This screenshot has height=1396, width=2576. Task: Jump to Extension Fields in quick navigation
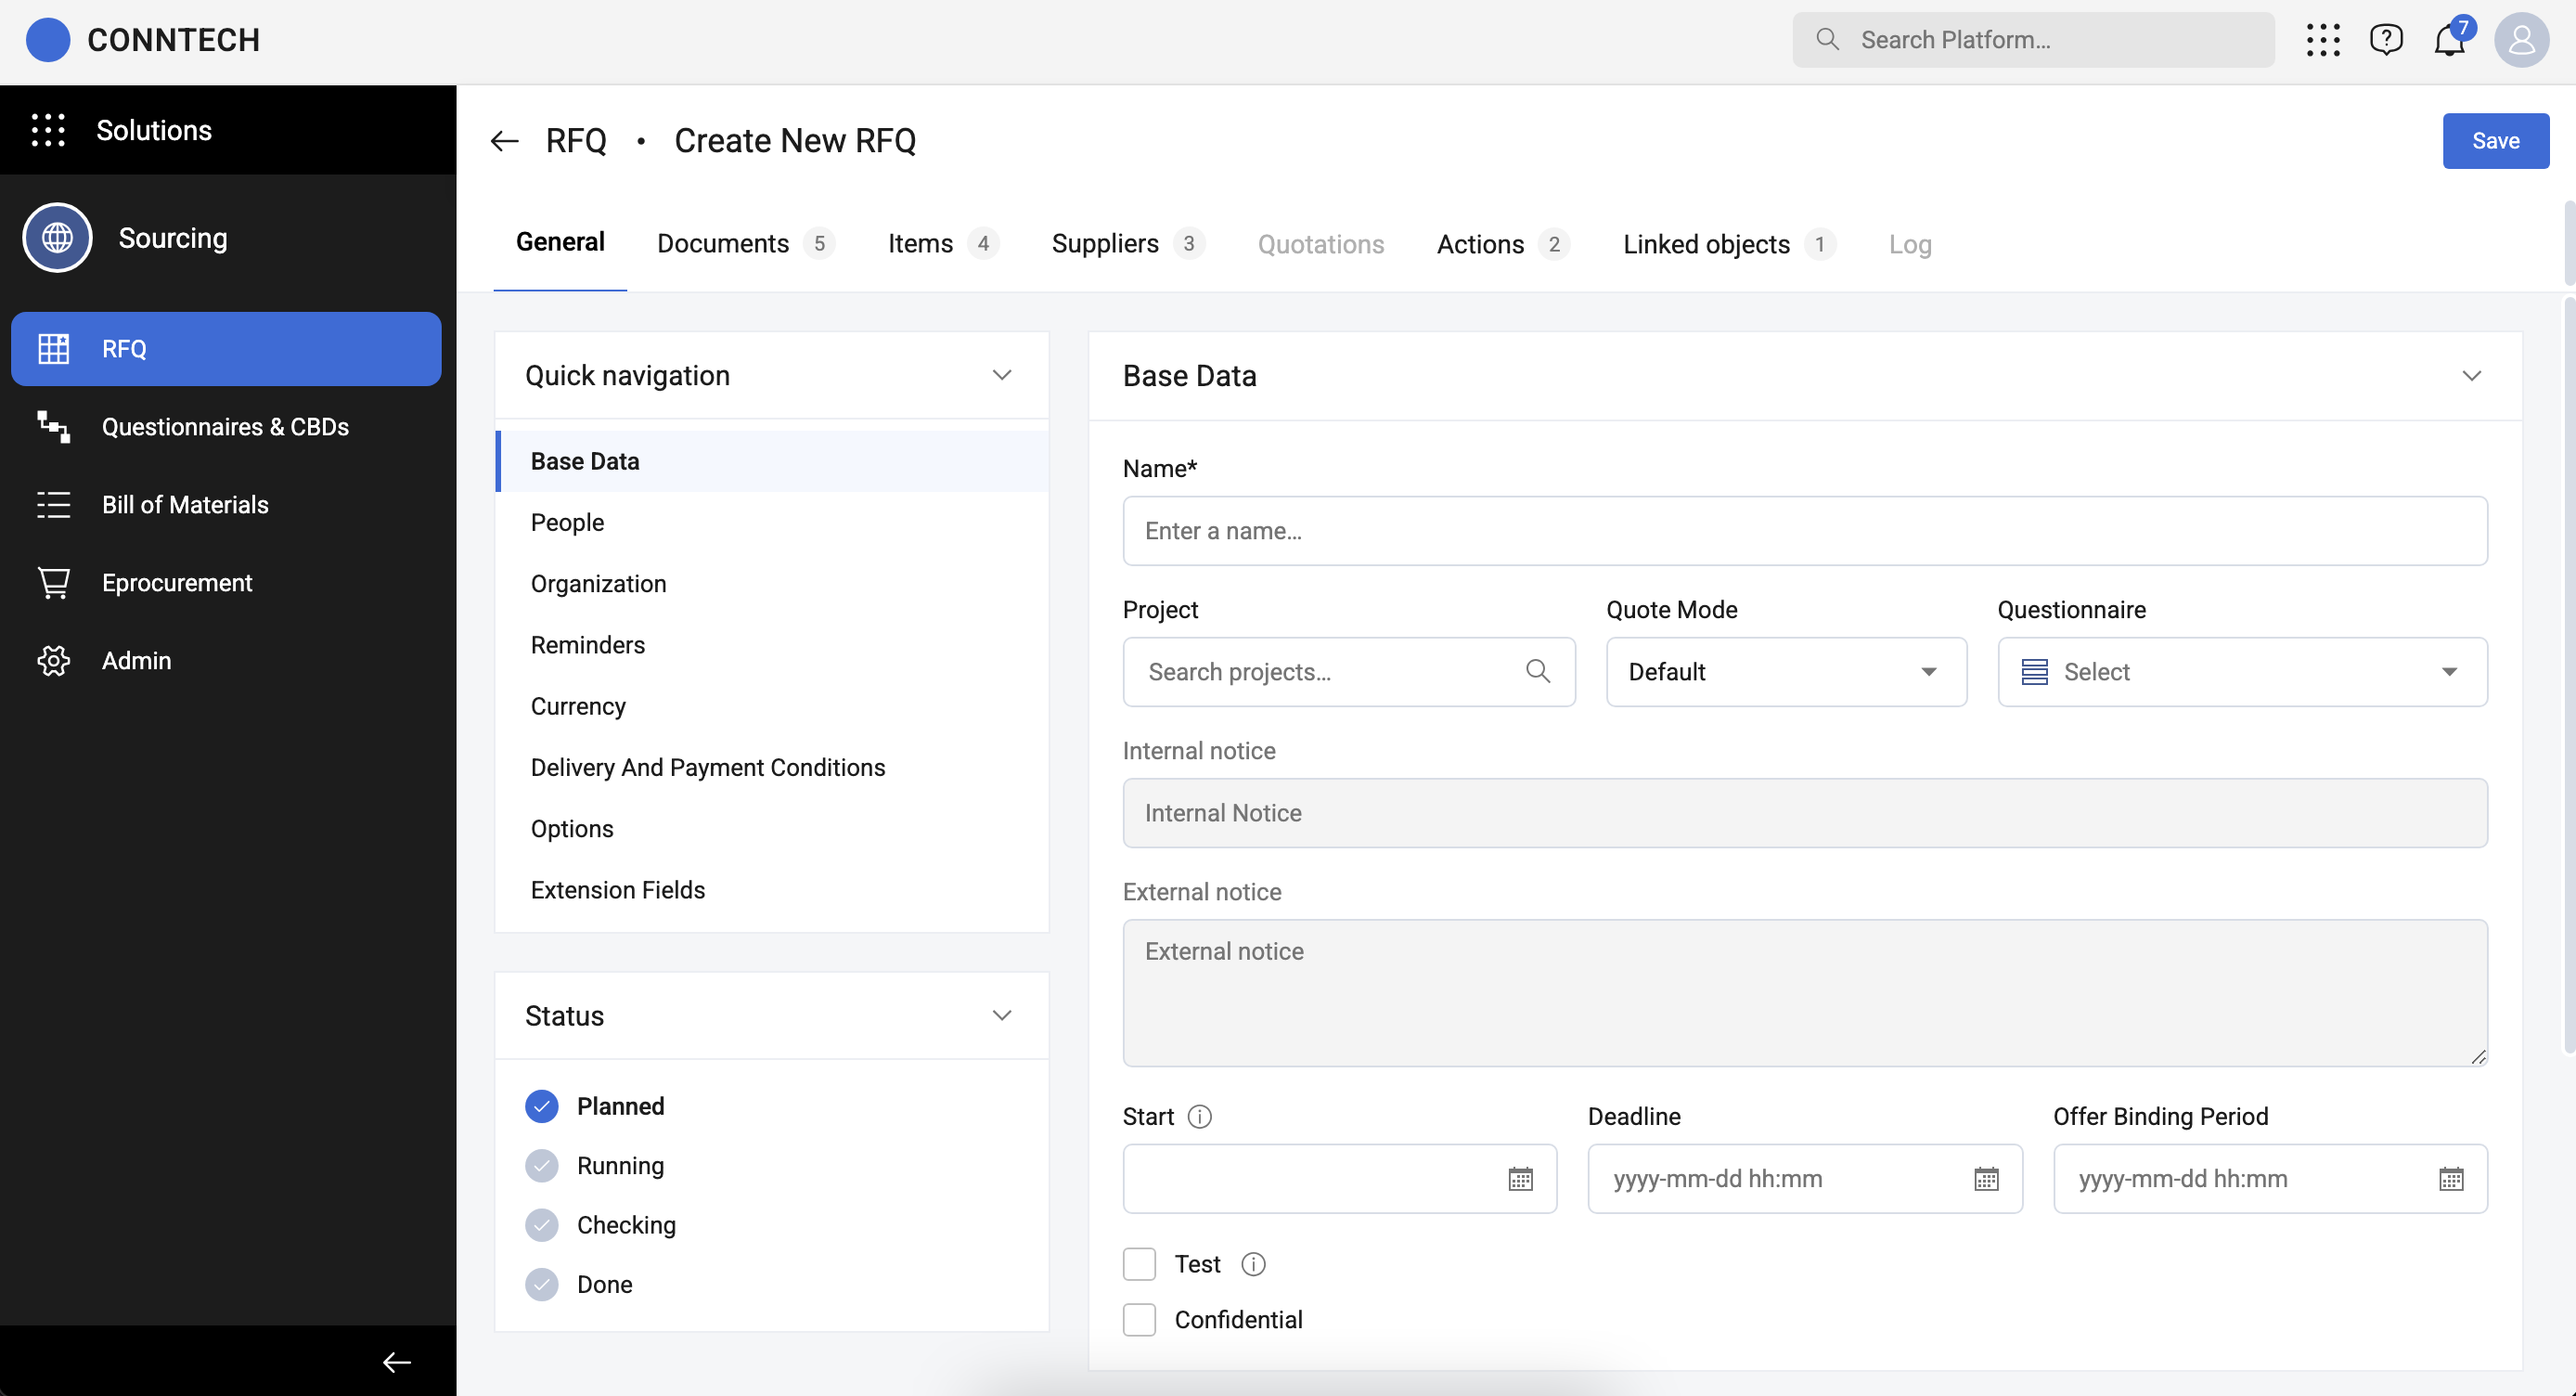tap(772, 890)
